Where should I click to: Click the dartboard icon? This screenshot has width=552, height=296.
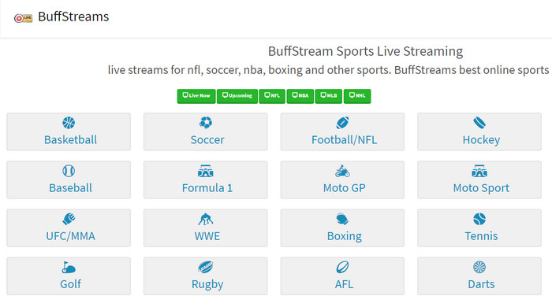479,267
